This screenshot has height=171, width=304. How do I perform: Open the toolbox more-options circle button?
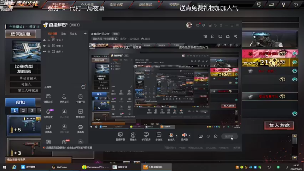83,87
